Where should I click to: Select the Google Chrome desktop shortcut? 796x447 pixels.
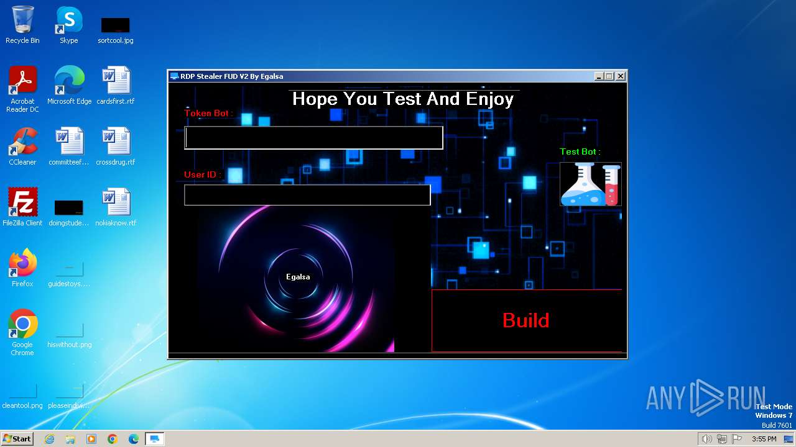(22, 333)
